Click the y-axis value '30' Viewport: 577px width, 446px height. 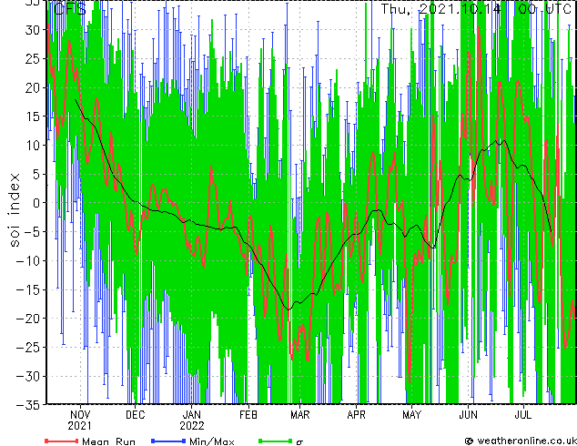coord(33,30)
